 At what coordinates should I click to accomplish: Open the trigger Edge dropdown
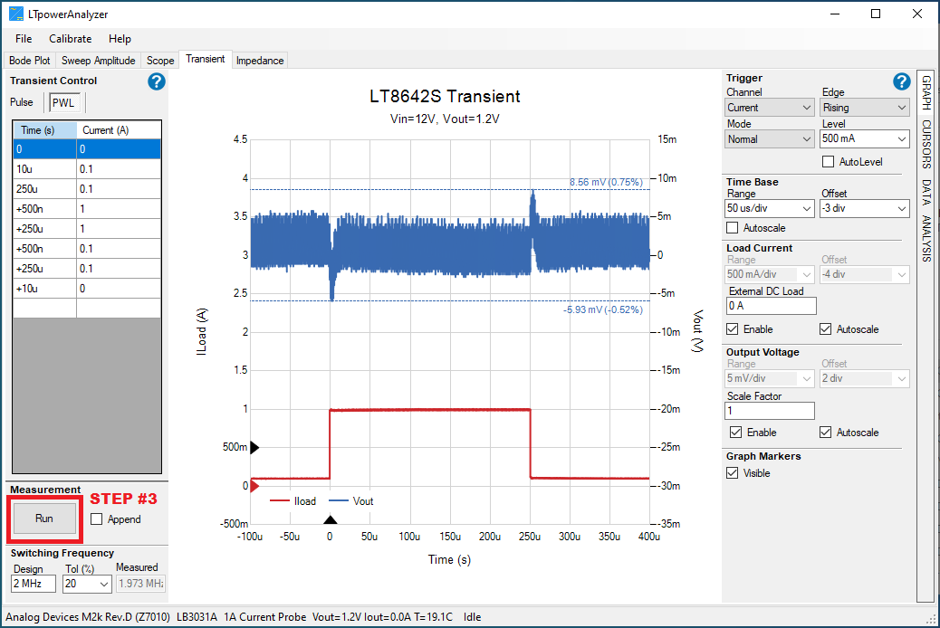point(864,107)
